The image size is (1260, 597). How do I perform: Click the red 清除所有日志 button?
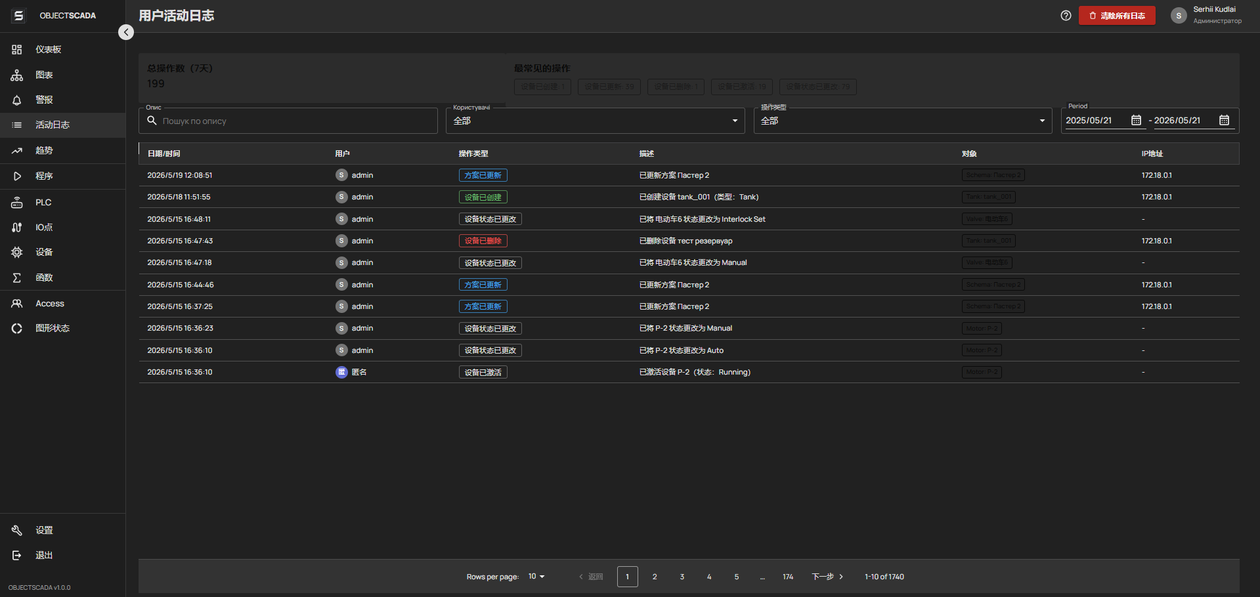tap(1117, 16)
